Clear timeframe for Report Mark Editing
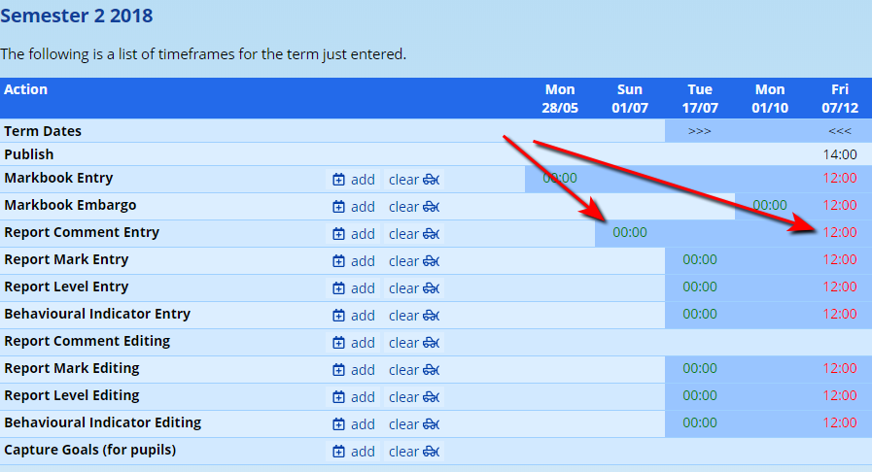This screenshot has height=472, width=872. (x=414, y=370)
